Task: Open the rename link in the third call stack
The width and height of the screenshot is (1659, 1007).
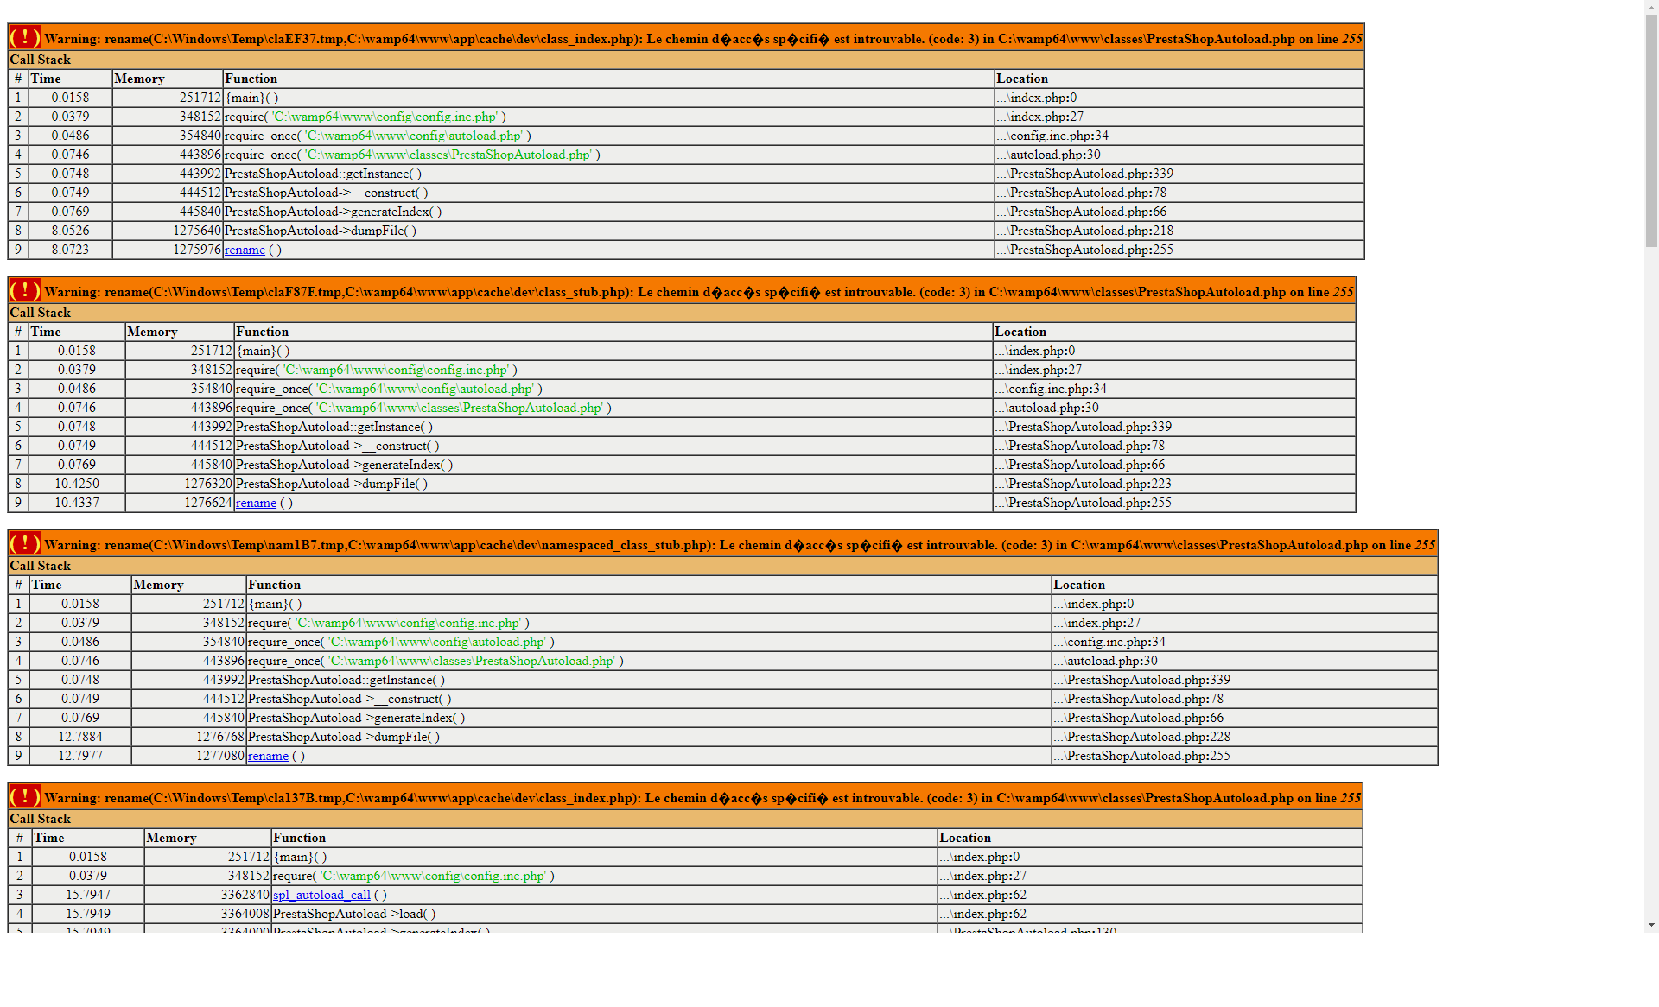Action: [268, 756]
